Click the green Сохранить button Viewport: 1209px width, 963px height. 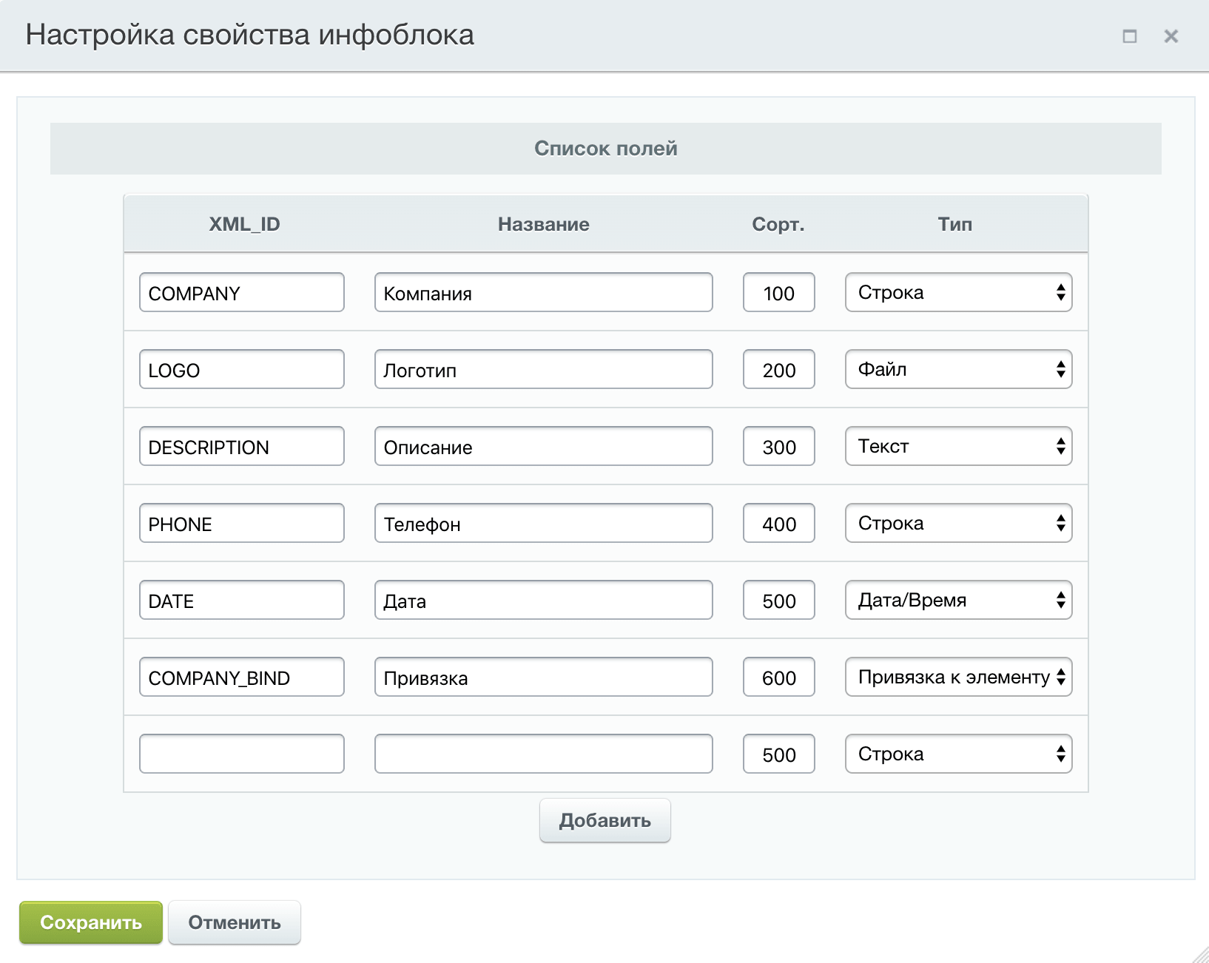(90, 922)
